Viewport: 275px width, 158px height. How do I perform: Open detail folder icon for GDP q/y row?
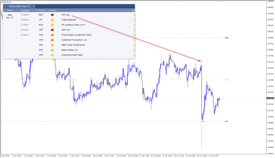134,30
